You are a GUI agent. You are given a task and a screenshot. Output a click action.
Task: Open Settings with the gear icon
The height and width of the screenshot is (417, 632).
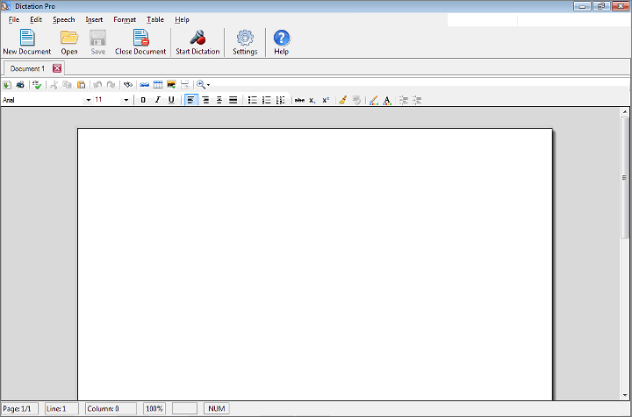click(x=245, y=39)
